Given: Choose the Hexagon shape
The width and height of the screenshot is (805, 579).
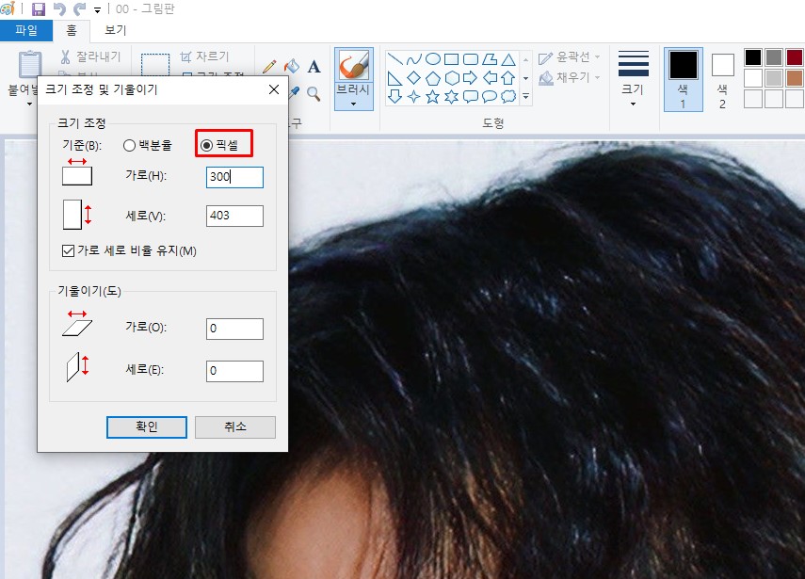Looking at the screenshot, I should 452,78.
